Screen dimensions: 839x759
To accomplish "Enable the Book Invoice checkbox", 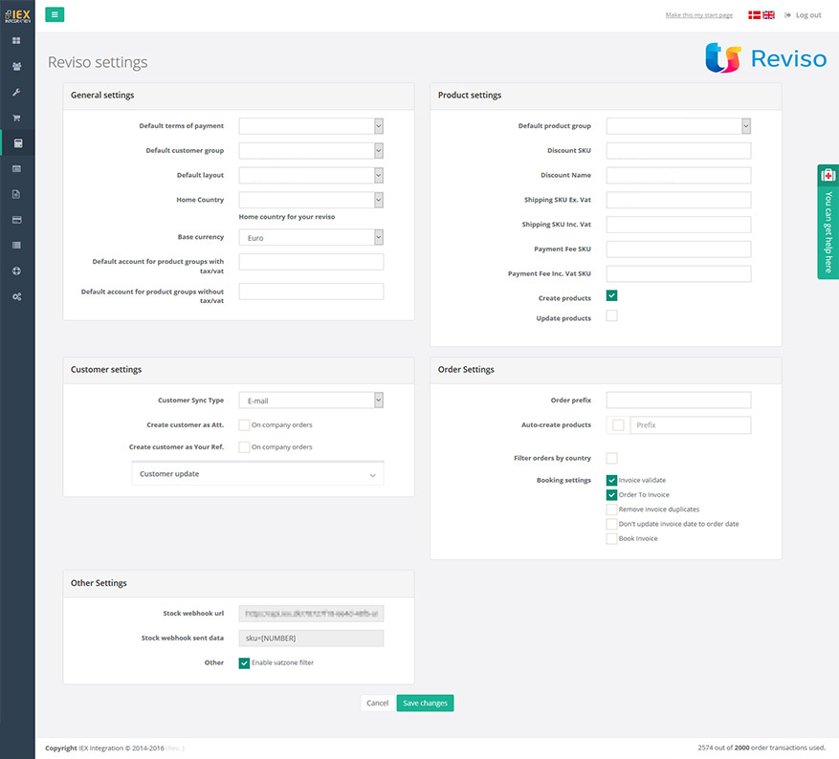I will pos(611,539).
